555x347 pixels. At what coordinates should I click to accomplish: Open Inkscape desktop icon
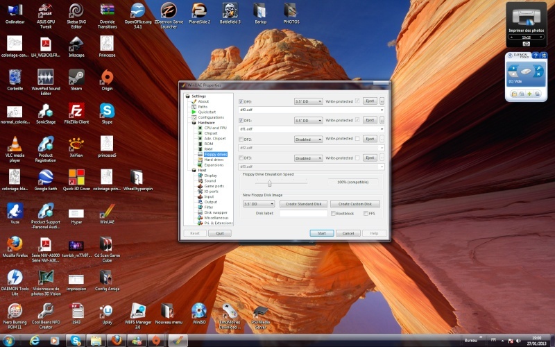76,46
